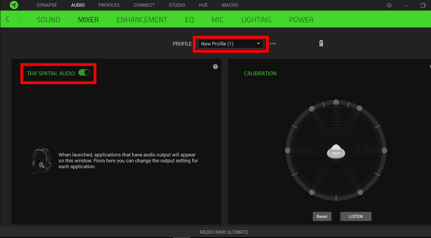Click the Razer logo icon
The image size is (431, 238).
click(14, 5)
